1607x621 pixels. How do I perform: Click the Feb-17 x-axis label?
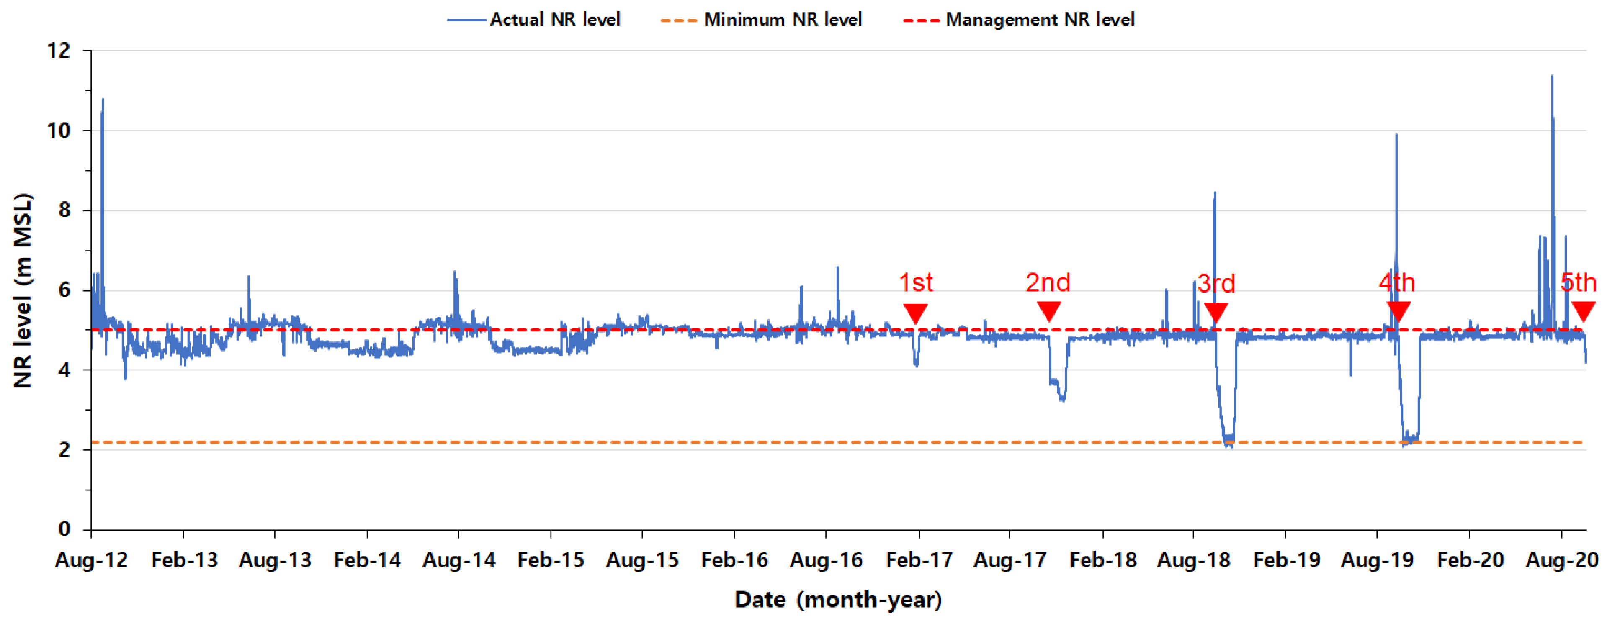pyautogui.click(x=919, y=560)
